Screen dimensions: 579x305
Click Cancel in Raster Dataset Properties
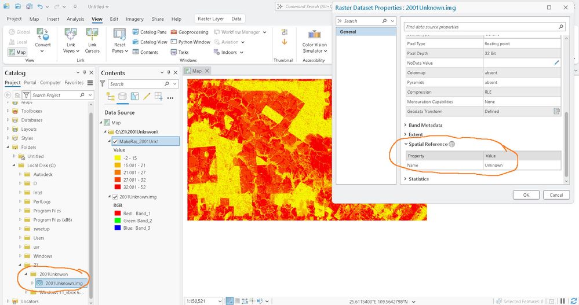pyautogui.click(x=556, y=195)
